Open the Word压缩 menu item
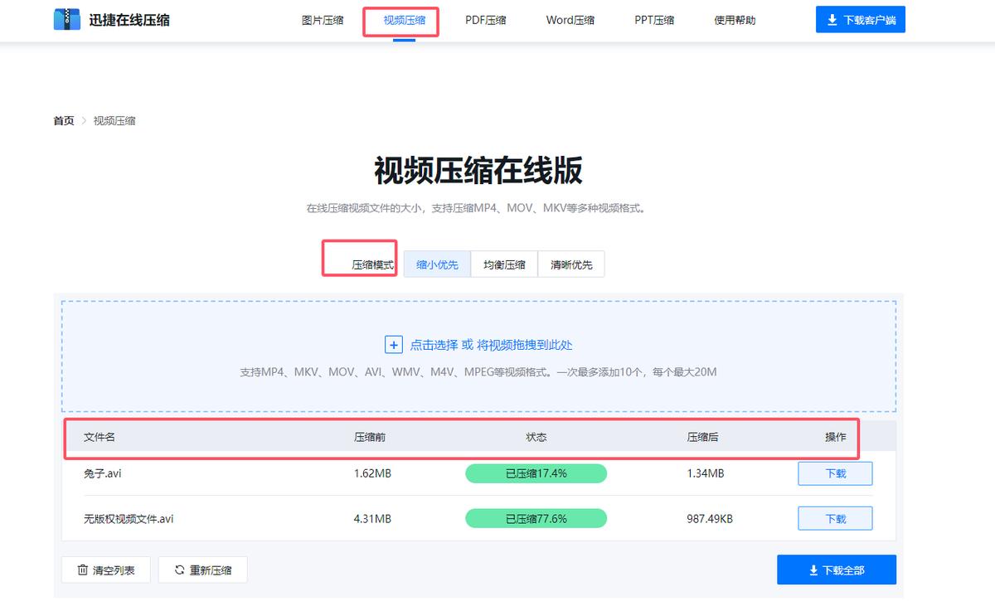The width and height of the screenshot is (995, 601). pyautogui.click(x=570, y=20)
